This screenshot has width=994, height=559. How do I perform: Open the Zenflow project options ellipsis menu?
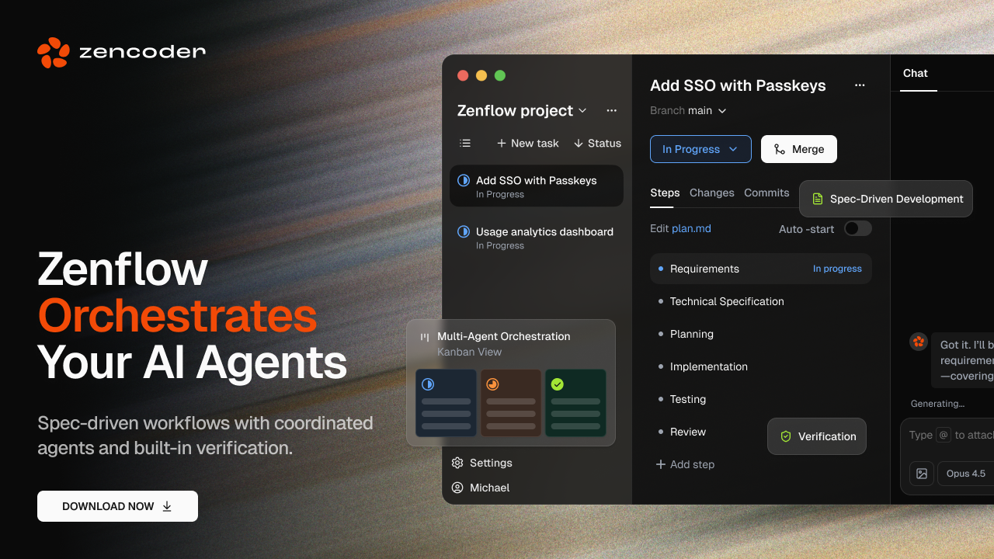pos(612,110)
